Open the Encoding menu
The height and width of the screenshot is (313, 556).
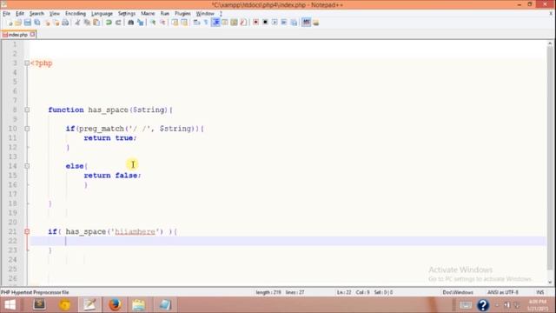[x=76, y=14]
